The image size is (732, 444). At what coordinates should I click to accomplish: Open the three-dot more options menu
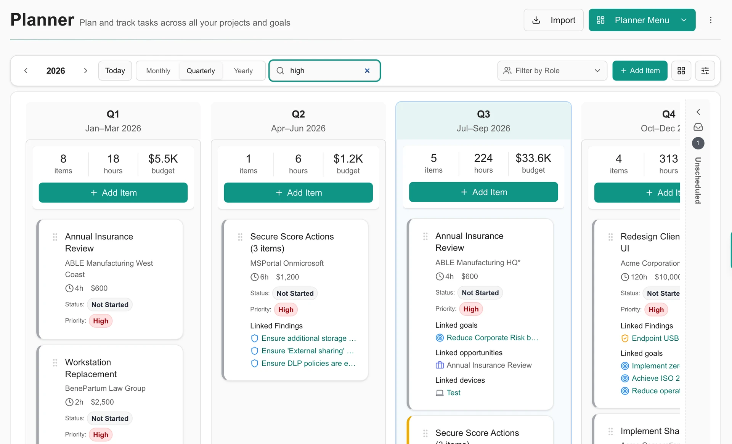click(710, 20)
